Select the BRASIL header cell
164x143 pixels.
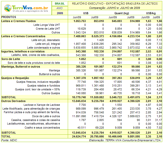60,4
